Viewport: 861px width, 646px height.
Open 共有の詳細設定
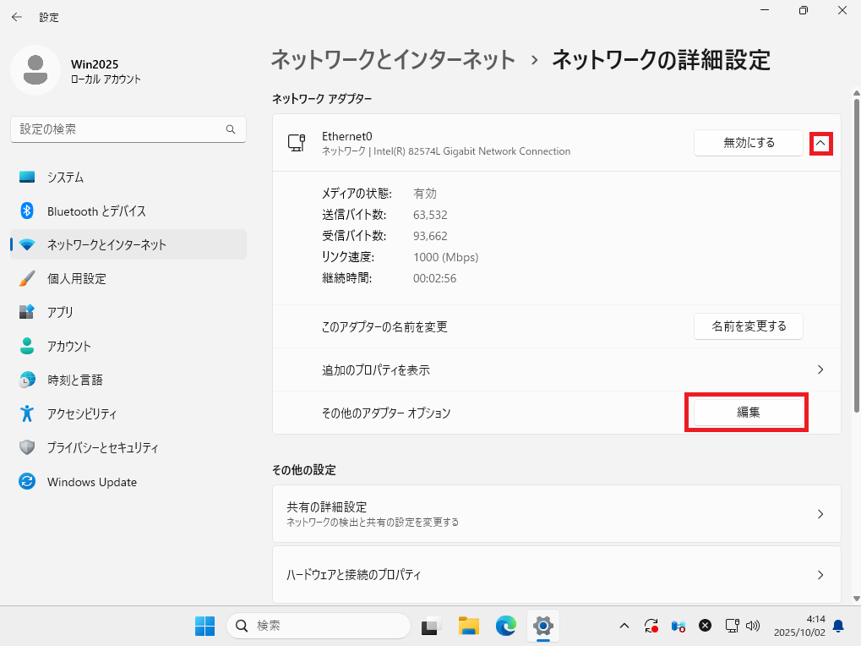pyautogui.click(x=556, y=513)
